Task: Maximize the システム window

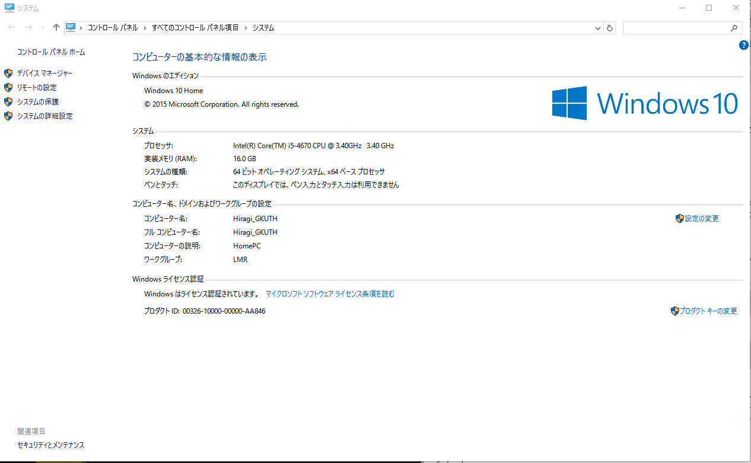Action: pyautogui.click(x=709, y=8)
